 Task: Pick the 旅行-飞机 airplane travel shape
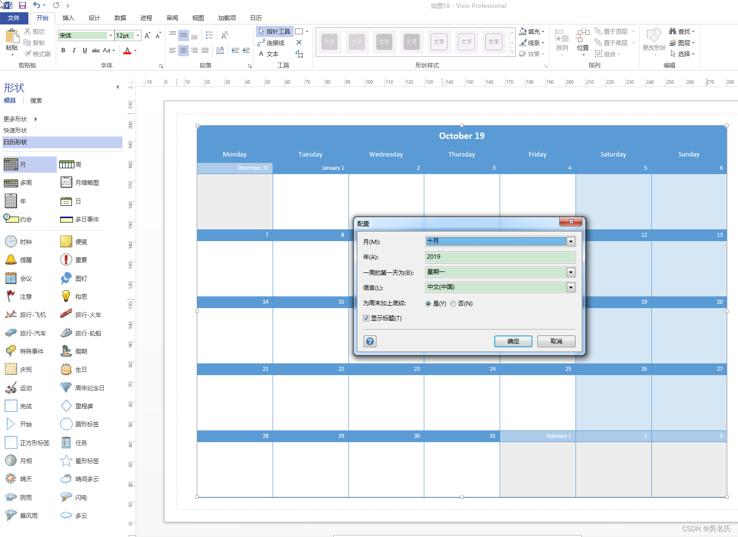pos(25,315)
